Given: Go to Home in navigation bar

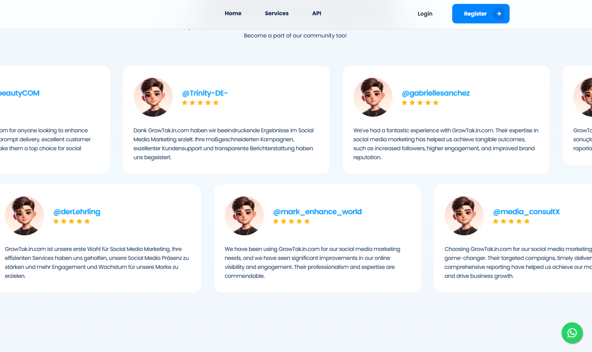Looking at the screenshot, I should pos(233,13).
